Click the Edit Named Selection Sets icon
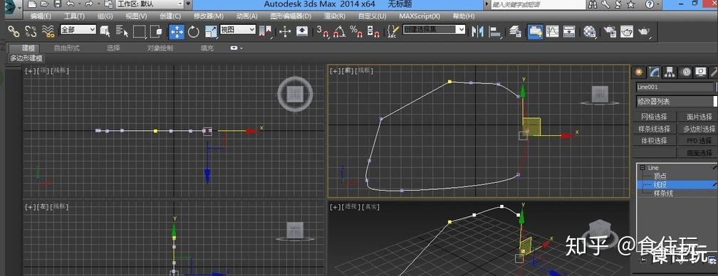This screenshot has height=276, width=718. [392, 31]
